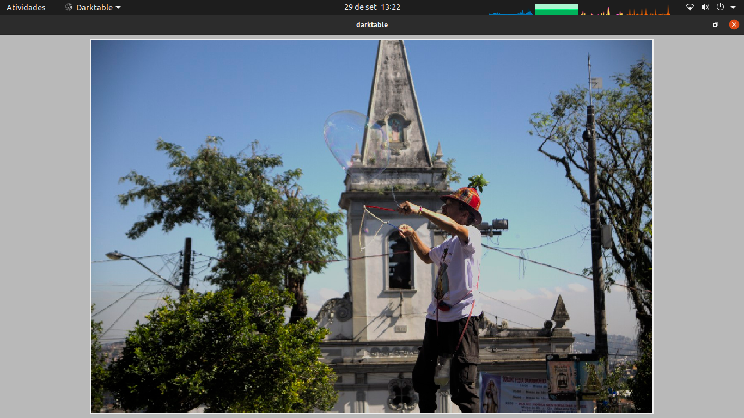Expand the system menu arrow
The width and height of the screenshot is (744, 418).
click(x=733, y=7)
